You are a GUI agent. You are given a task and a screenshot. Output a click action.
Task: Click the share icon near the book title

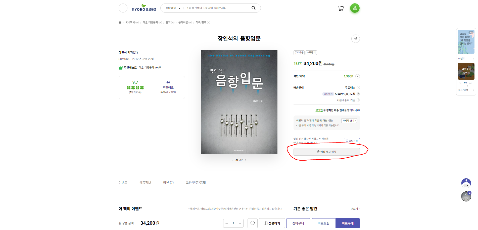pos(355,39)
